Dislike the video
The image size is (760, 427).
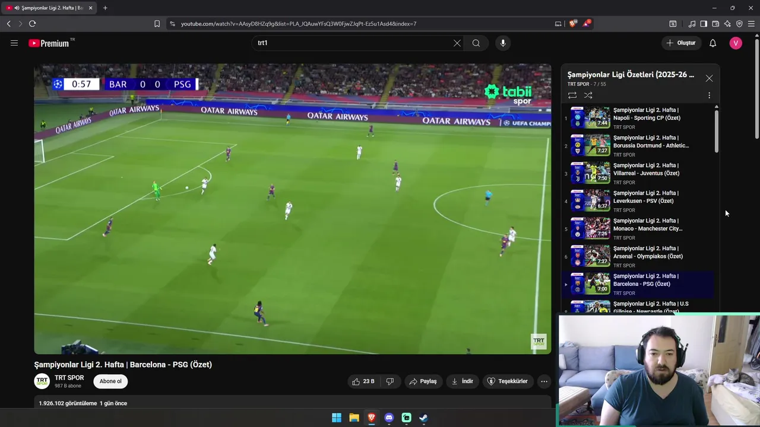(390, 381)
